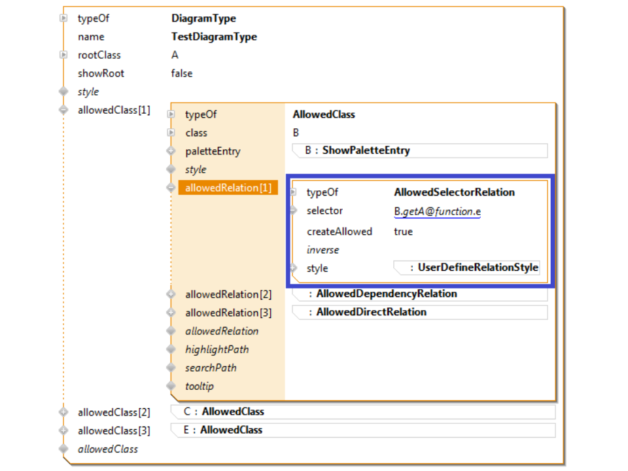
Task: Open the B.getA@function.e selector link
Action: click(437, 211)
